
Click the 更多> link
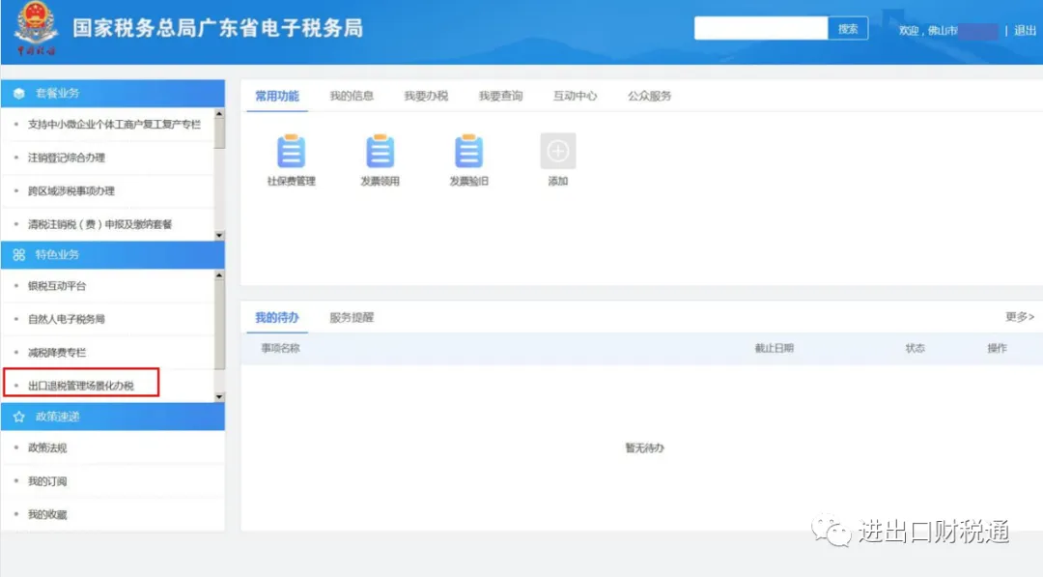coord(1019,317)
